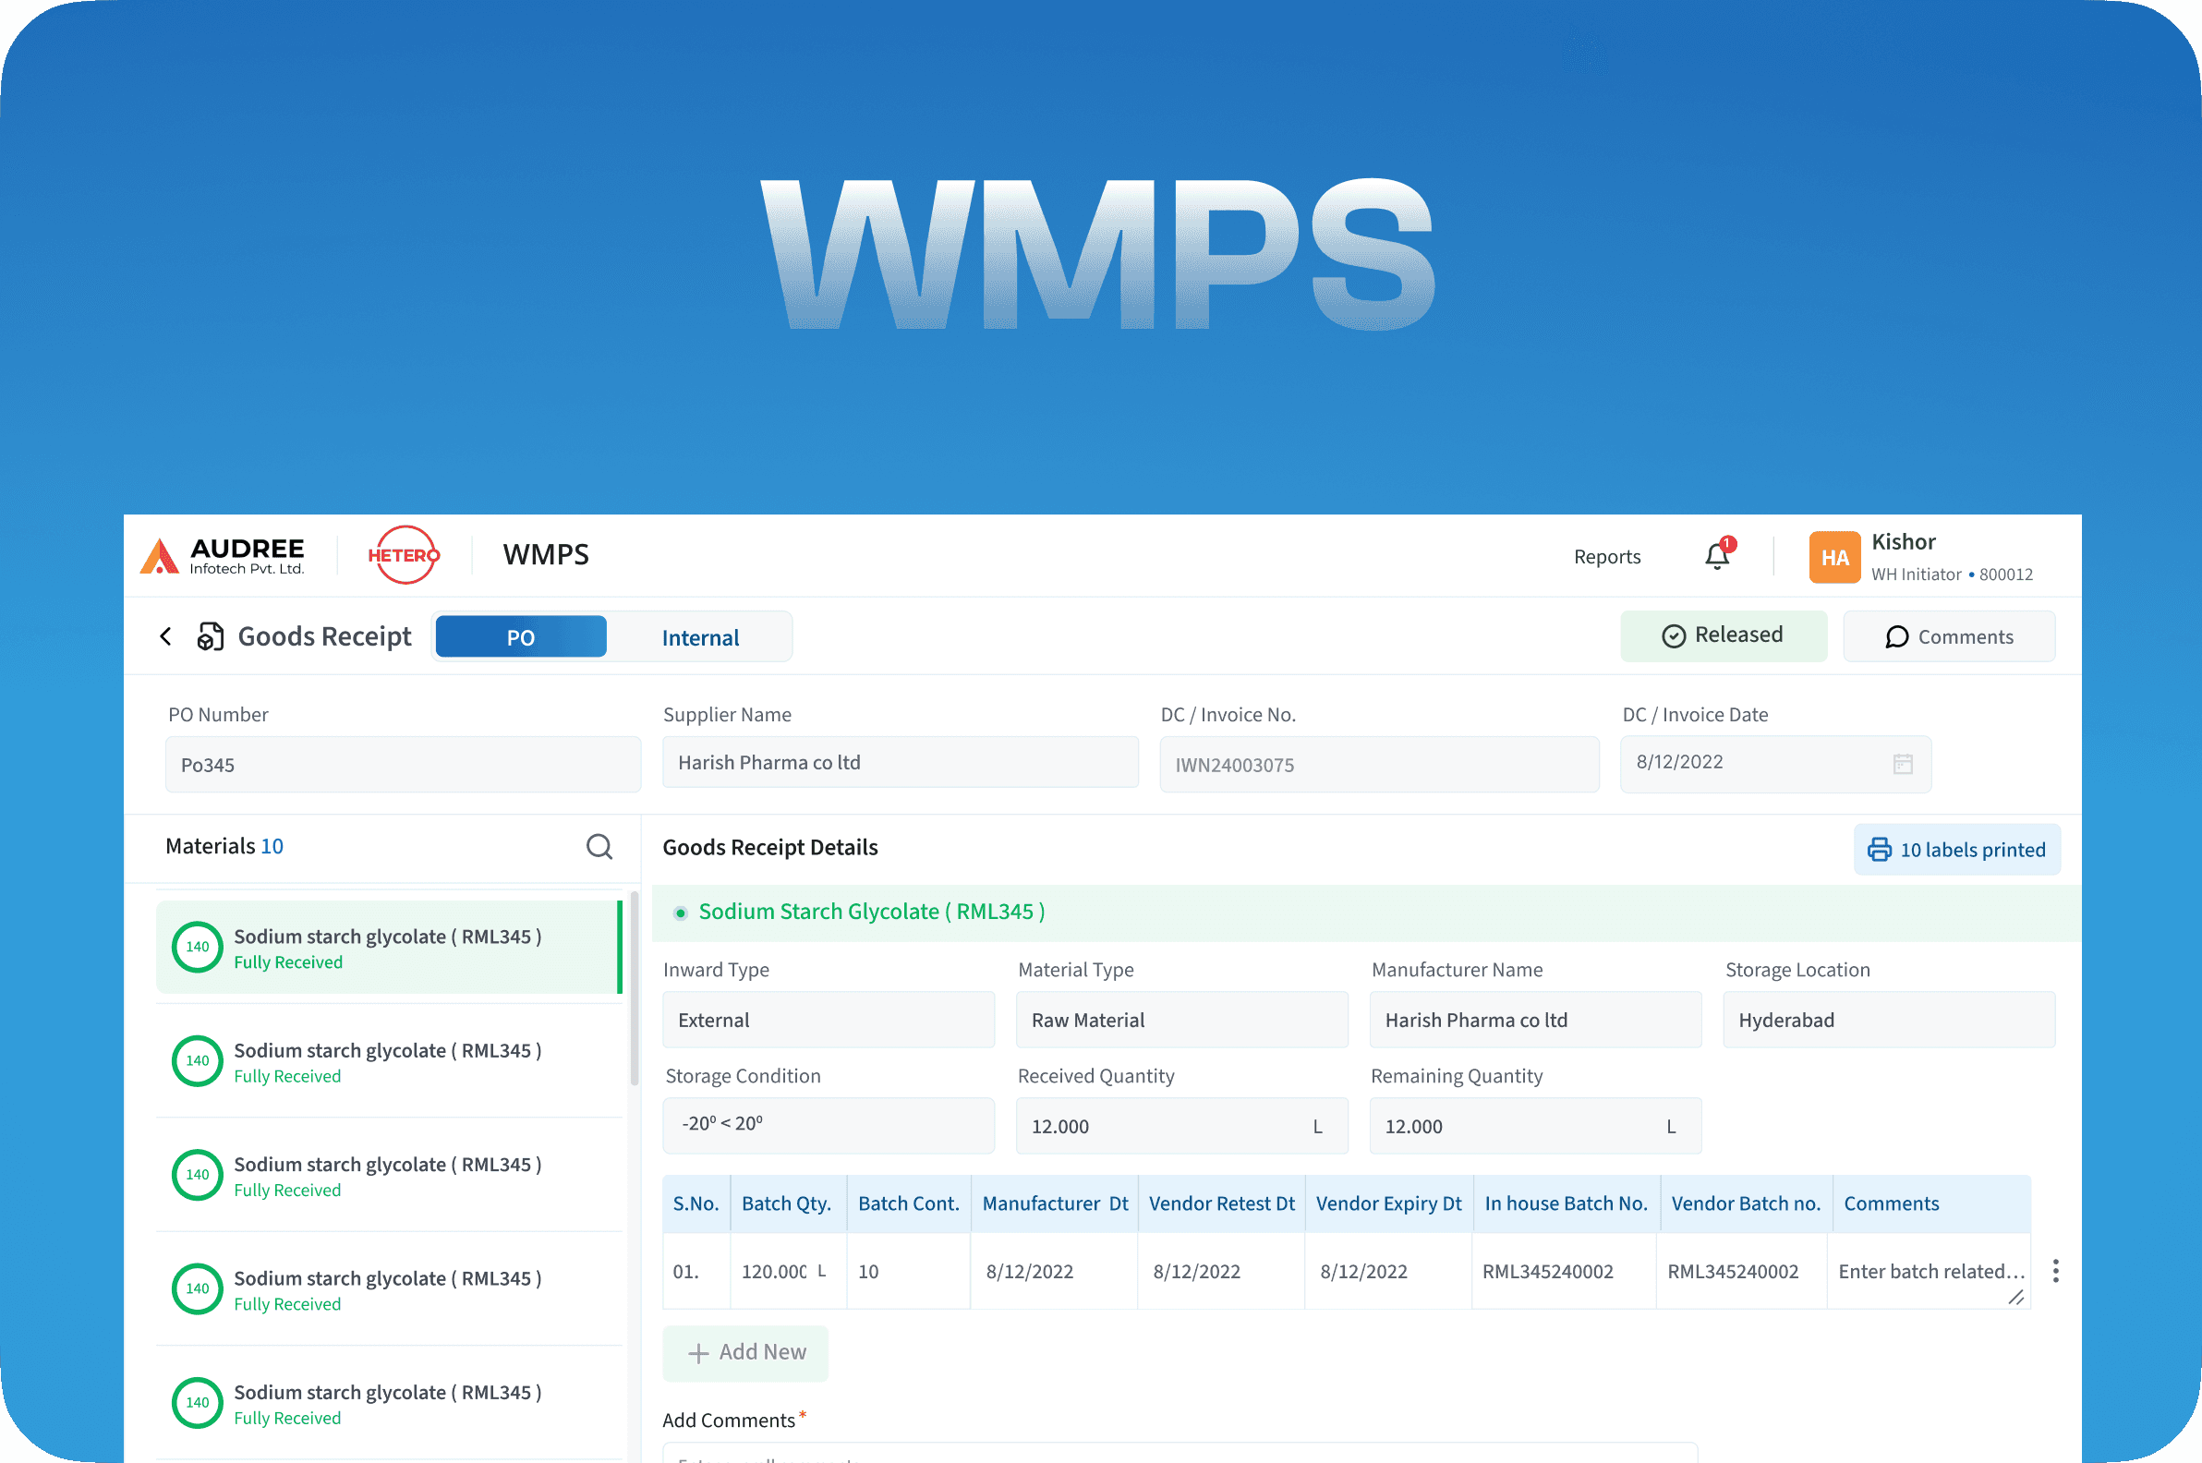Open the Comments button
The height and width of the screenshot is (1463, 2202).
(1948, 636)
